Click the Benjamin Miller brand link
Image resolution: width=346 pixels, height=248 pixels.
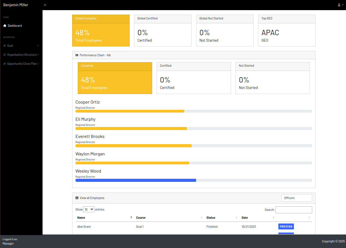click(x=16, y=5)
